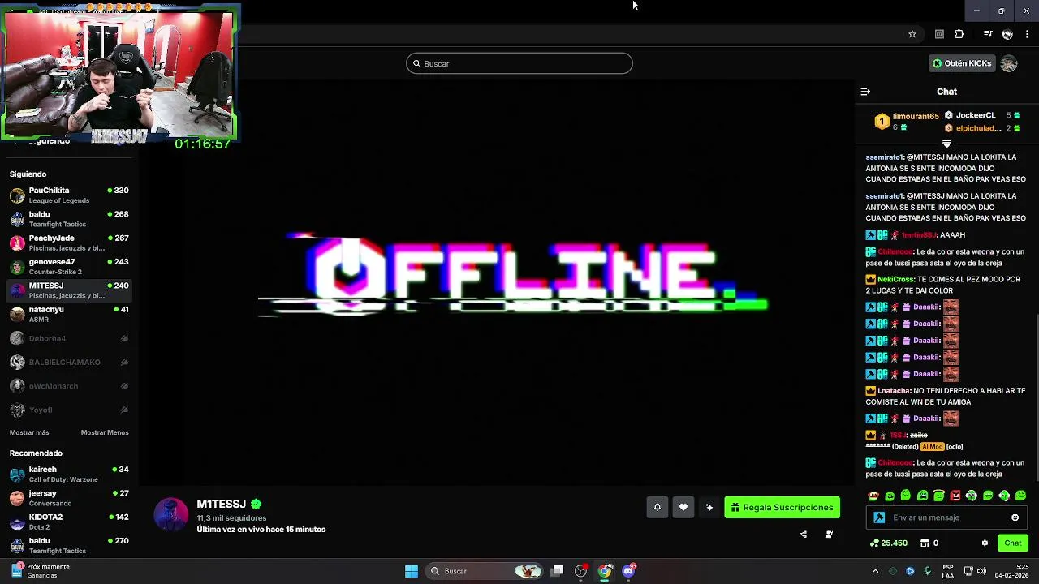
Task: Click the last smiling green emote in row
Action: click(1020, 496)
